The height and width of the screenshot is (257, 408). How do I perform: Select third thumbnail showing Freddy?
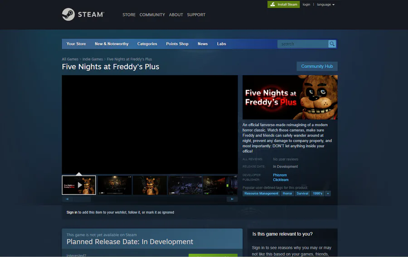click(x=150, y=185)
